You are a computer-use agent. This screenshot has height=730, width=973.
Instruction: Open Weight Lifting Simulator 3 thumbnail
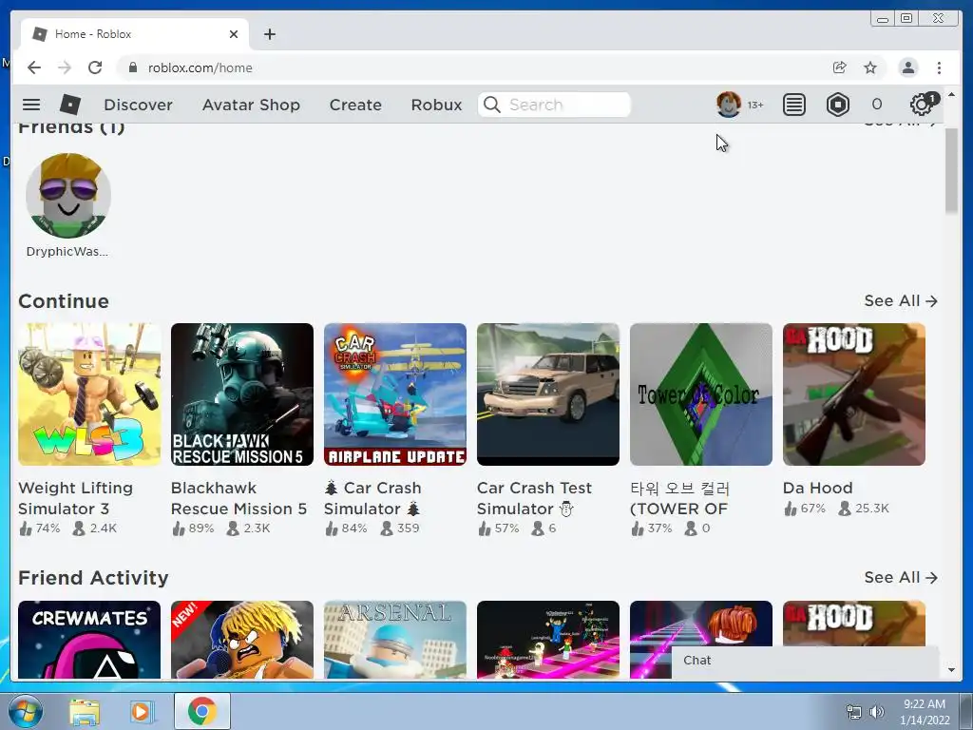point(89,394)
